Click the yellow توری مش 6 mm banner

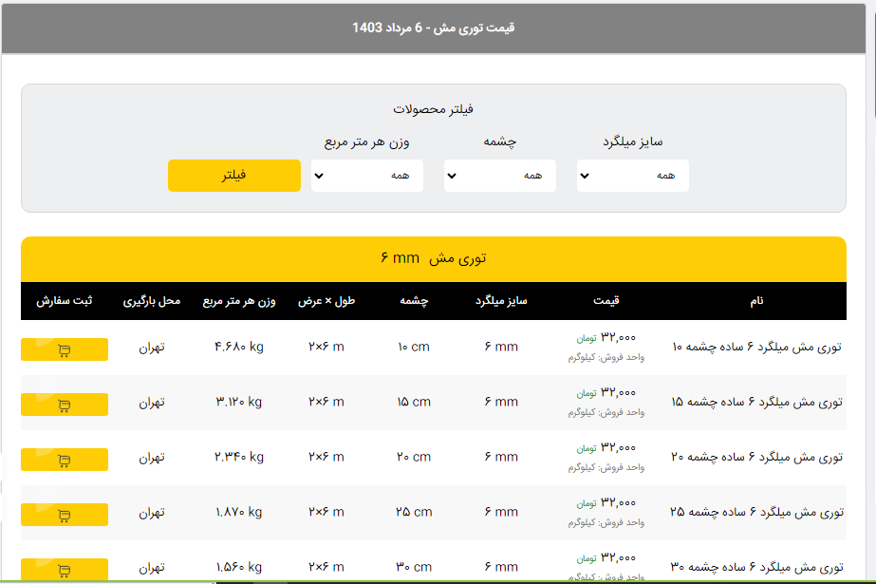(x=433, y=258)
